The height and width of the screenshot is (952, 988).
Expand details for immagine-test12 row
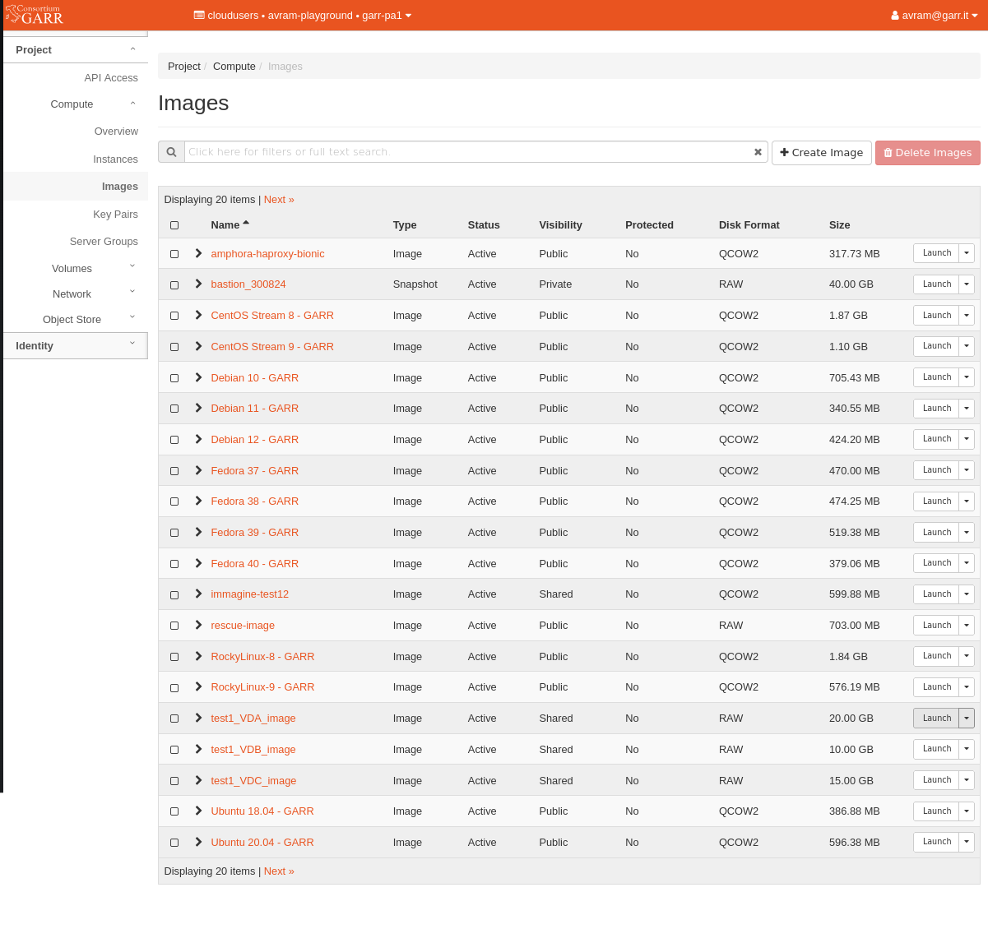click(198, 594)
